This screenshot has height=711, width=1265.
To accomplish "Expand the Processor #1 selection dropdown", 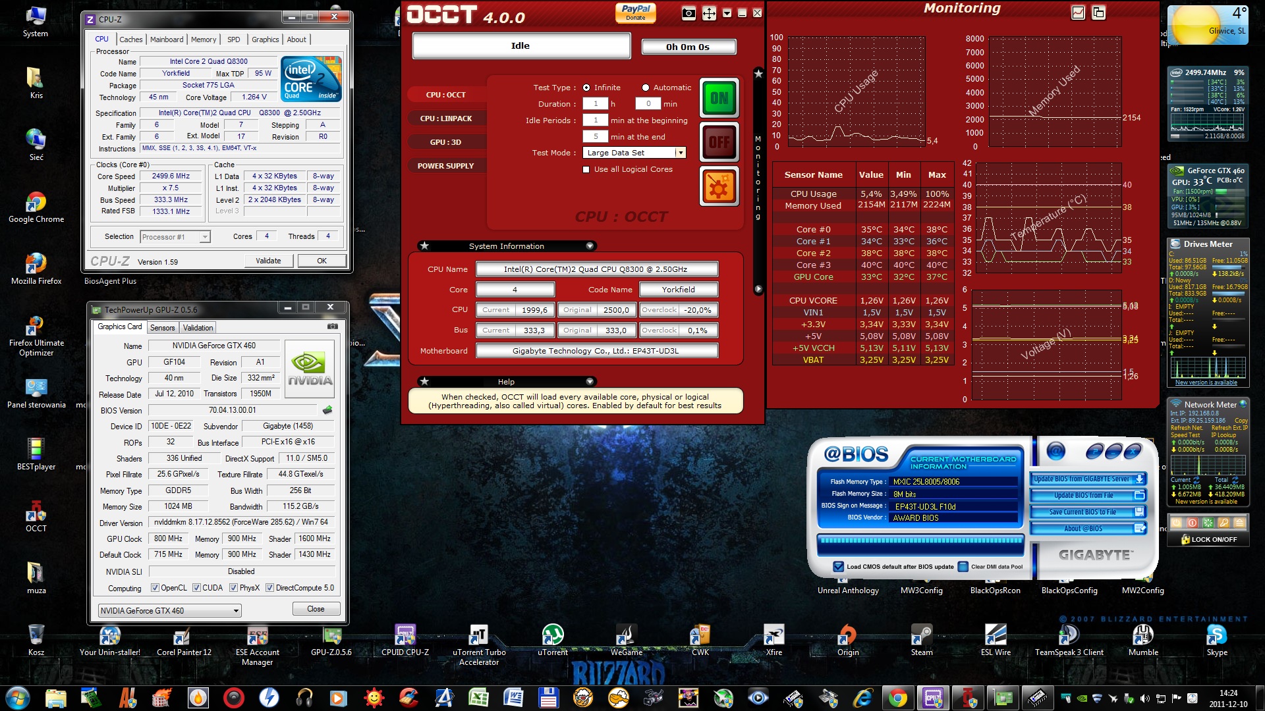I will (205, 237).
